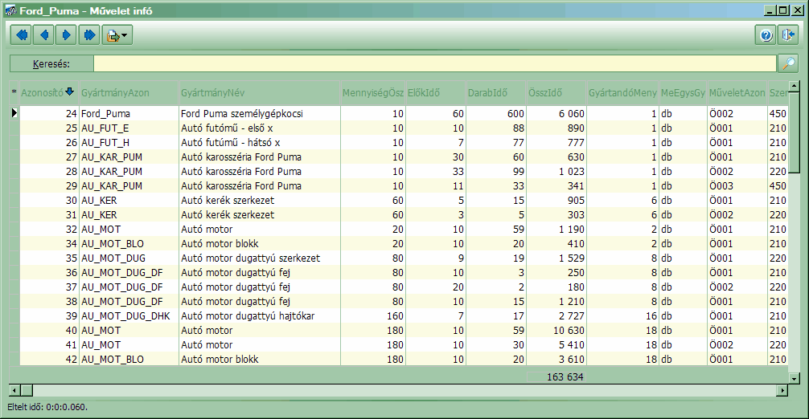Jump to last record navigation icon
Screen dimensions: 809x419
[x=89, y=35]
